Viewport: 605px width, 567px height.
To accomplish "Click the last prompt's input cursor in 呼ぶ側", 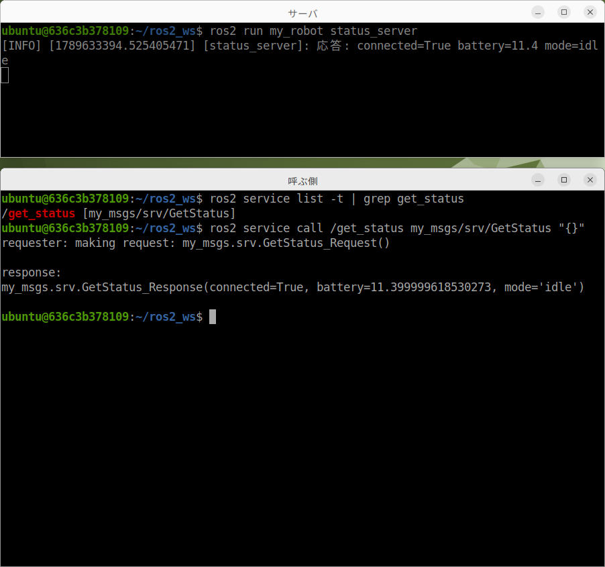I will point(213,317).
